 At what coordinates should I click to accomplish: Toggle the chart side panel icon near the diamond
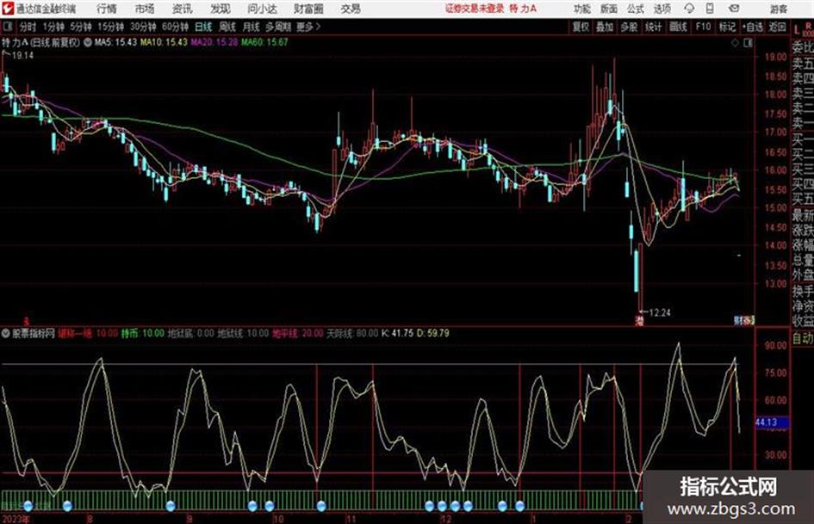point(748,43)
